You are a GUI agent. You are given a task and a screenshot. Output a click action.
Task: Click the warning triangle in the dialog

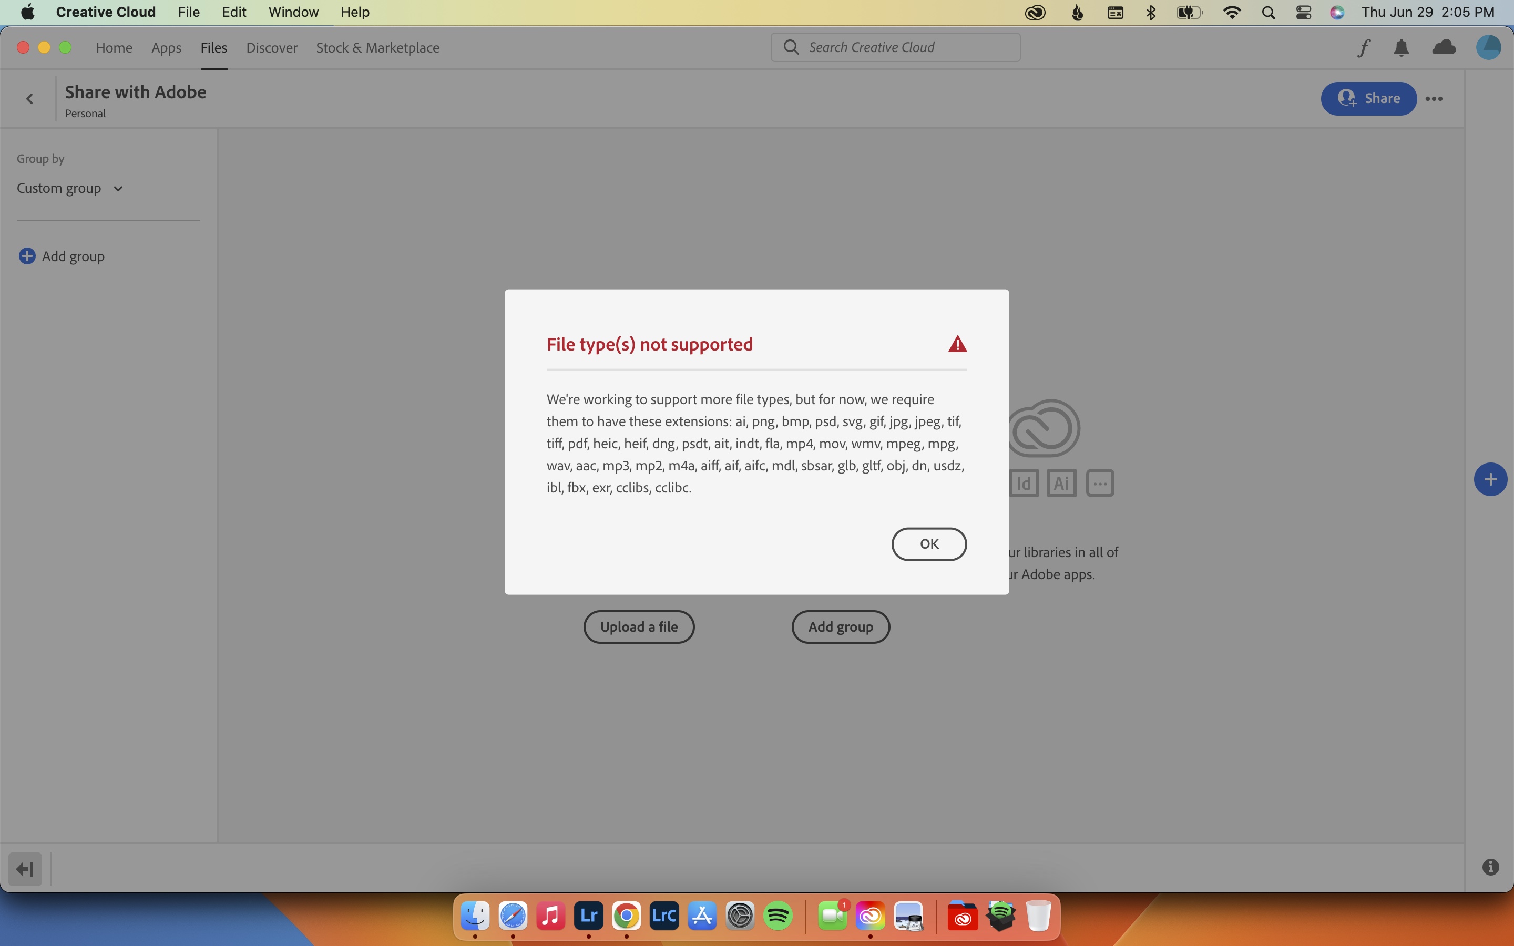click(x=957, y=344)
